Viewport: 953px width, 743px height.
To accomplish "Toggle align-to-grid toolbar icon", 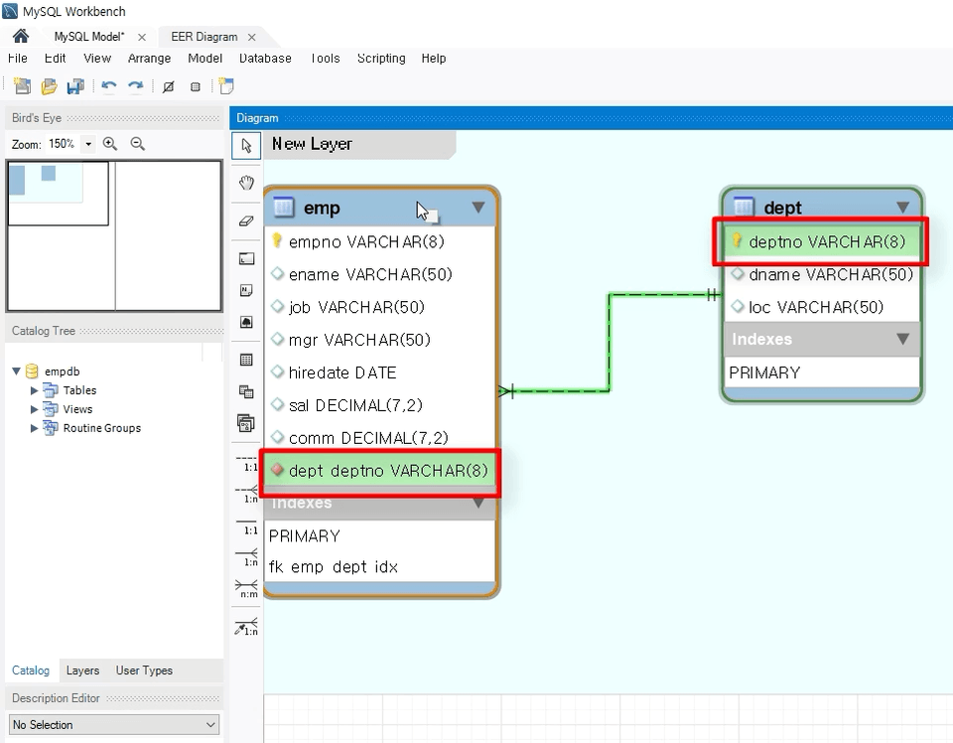I will point(196,87).
